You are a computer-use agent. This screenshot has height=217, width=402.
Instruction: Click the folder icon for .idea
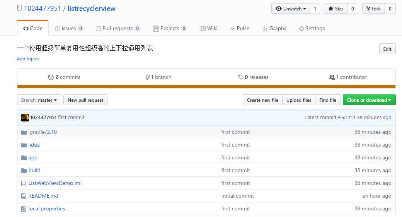point(24,145)
